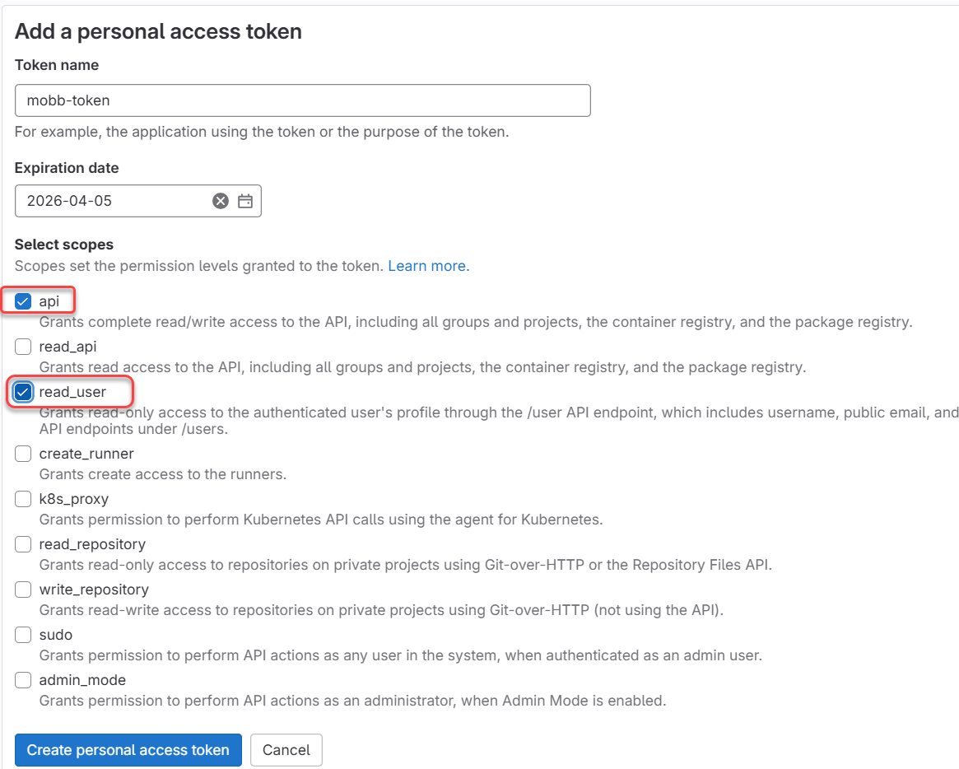959x769 pixels.
Task: Enable the read_api scope
Action: tap(22, 346)
